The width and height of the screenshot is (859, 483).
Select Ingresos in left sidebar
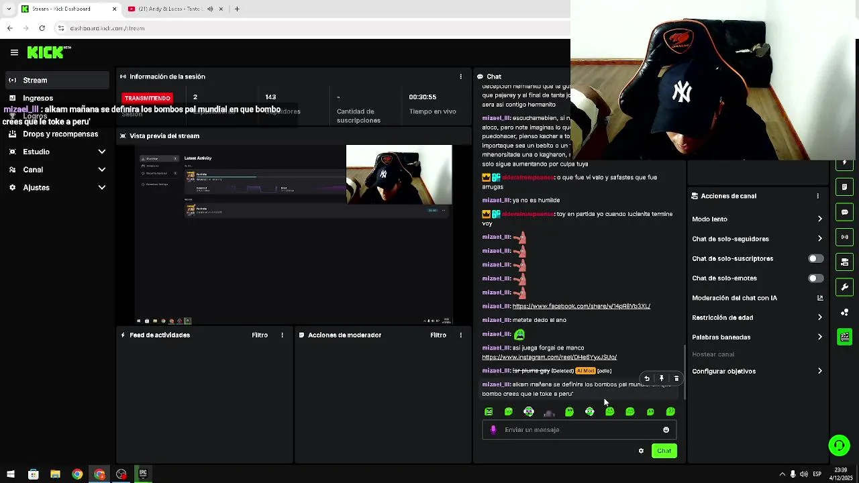click(x=38, y=98)
